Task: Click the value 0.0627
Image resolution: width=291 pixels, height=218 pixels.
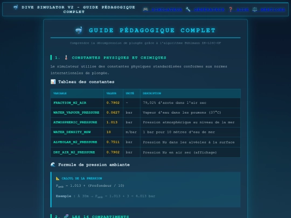Action: 113,112
